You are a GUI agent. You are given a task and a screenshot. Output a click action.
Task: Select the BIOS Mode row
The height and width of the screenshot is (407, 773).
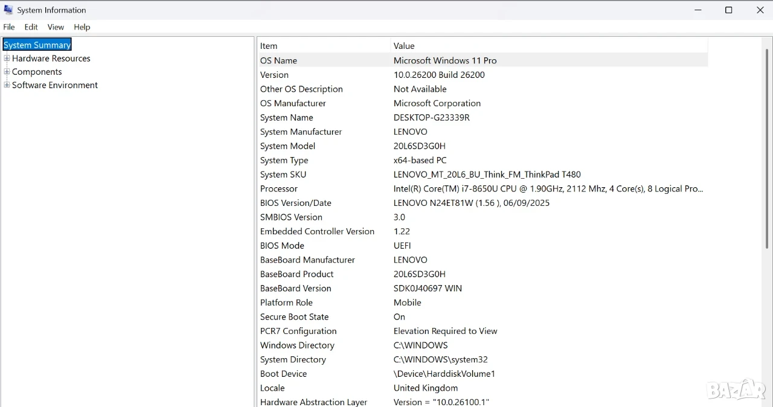[x=483, y=246]
